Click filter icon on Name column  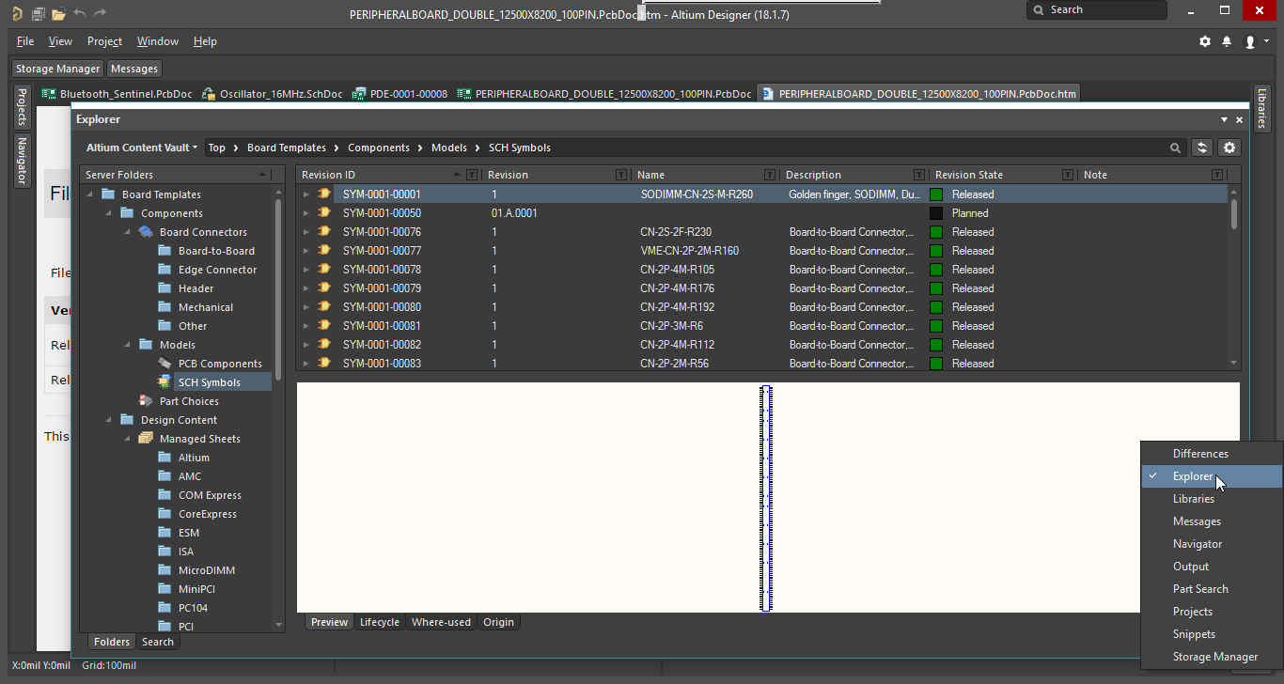[x=770, y=175]
